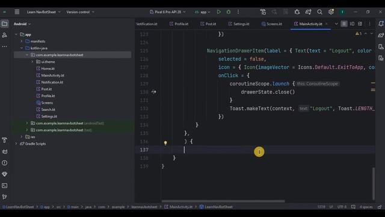The height and width of the screenshot is (217, 385).
Task: Switch to Profile.kt tab
Action: (x=179, y=24)
